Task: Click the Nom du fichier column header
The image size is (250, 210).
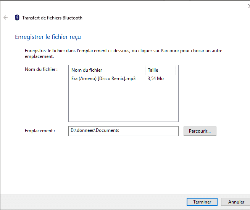Action: click(x=107, y=70)
